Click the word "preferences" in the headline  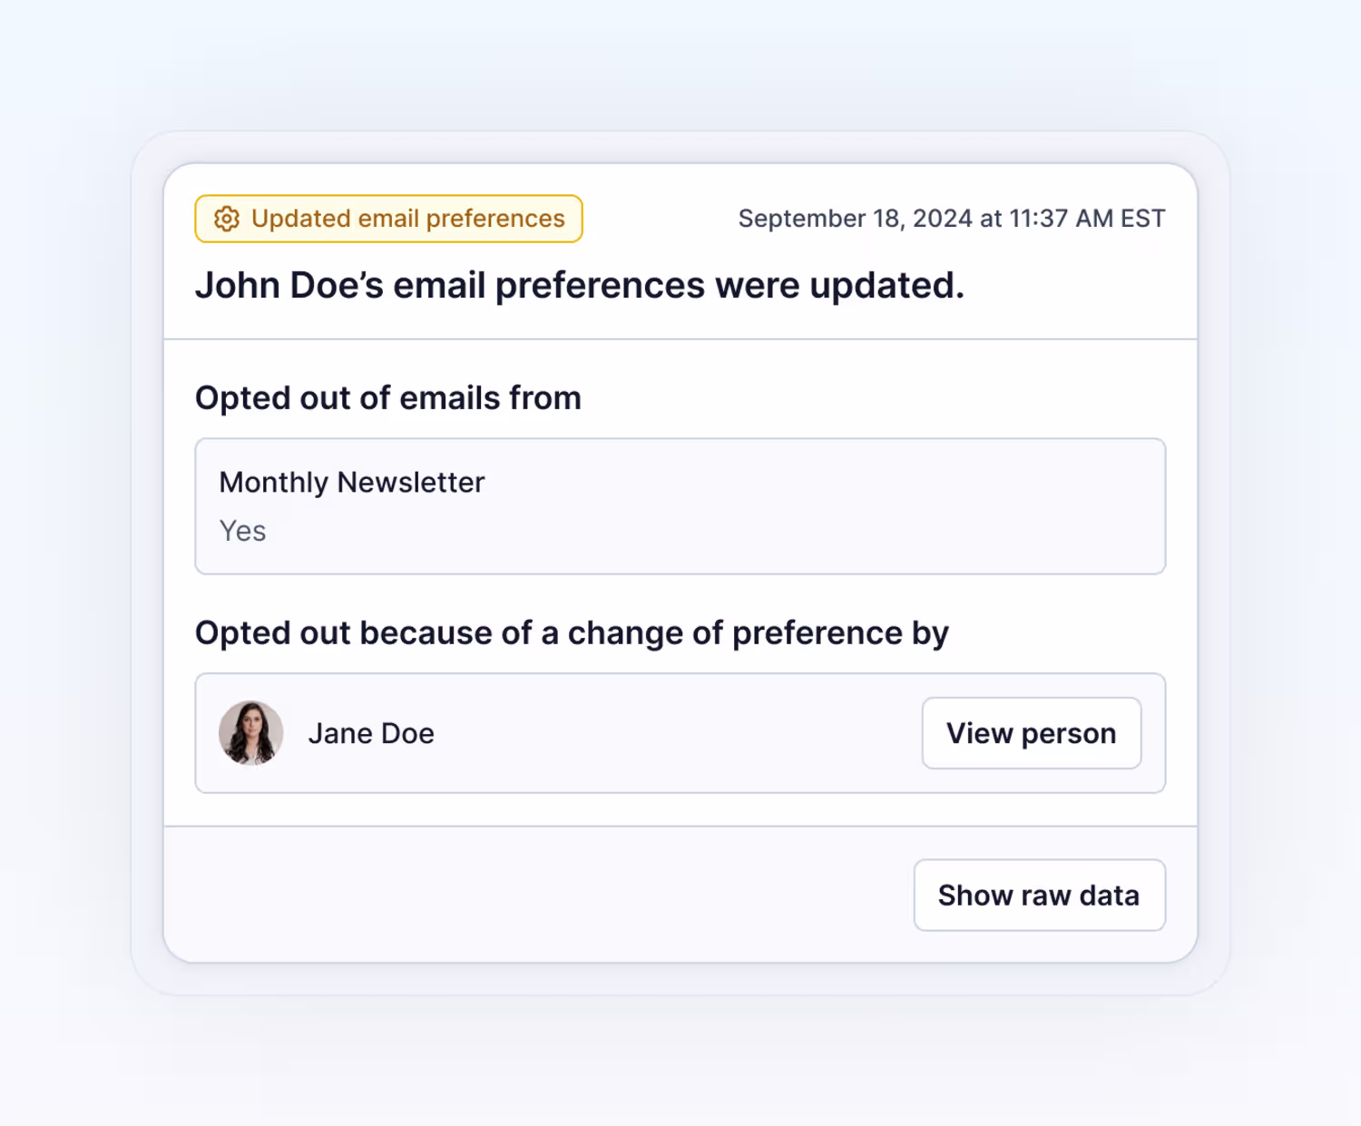pos(600,287)
